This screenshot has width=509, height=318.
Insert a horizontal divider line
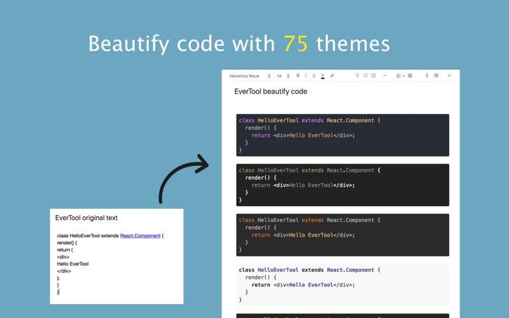385,76
